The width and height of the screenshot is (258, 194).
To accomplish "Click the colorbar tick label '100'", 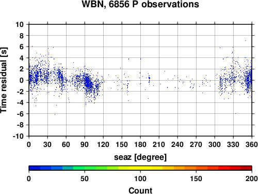I will (140, 178).
